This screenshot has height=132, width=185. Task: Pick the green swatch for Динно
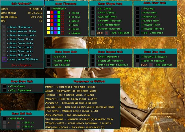59,21
